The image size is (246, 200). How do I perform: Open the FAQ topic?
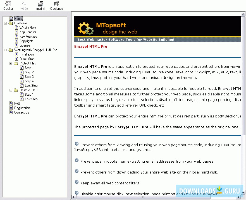(17, 103)
